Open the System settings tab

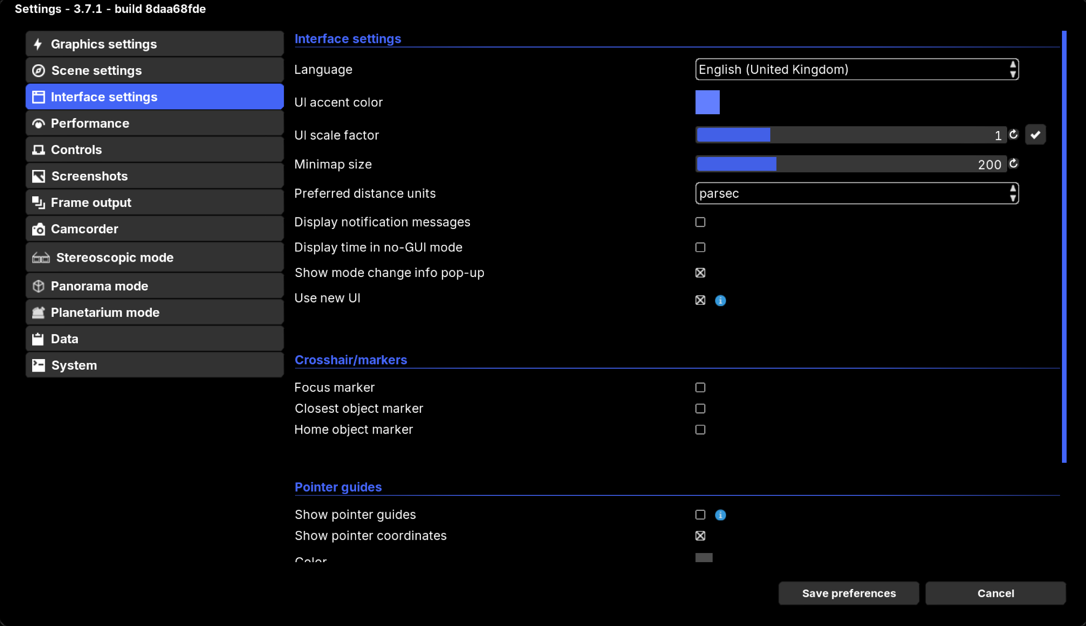pyautogui.click(x=155, y=365)
